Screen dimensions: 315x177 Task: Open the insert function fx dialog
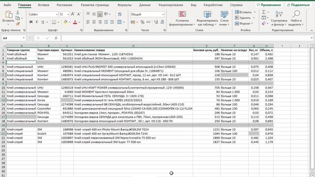click(56, 38)
